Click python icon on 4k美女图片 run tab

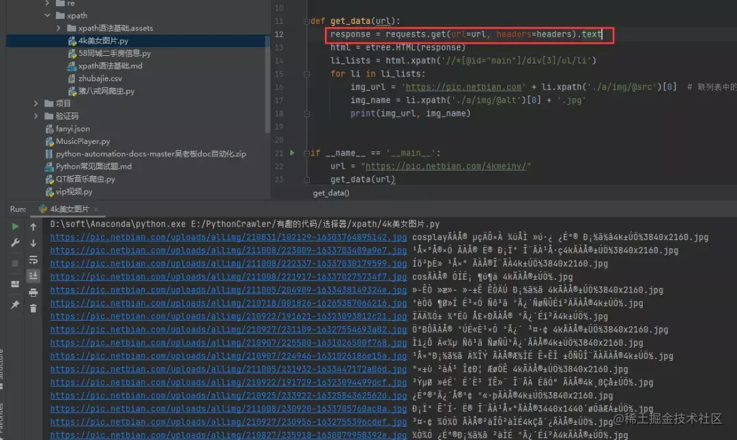[43, 209]
